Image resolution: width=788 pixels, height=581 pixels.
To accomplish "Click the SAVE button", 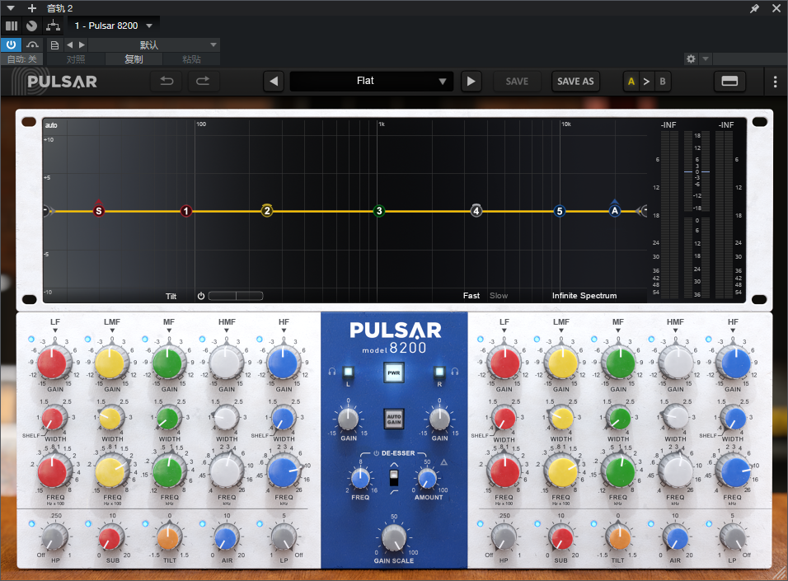I will pyautogui.click(x=517, y=82).
